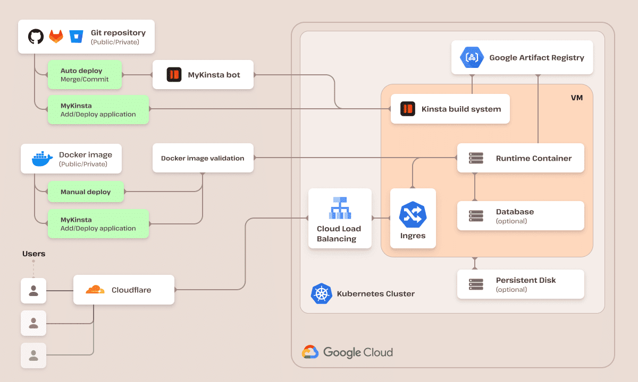Select the Manual deploy option
Viewport: 638px width, 382px height.
tap(86, 192)
